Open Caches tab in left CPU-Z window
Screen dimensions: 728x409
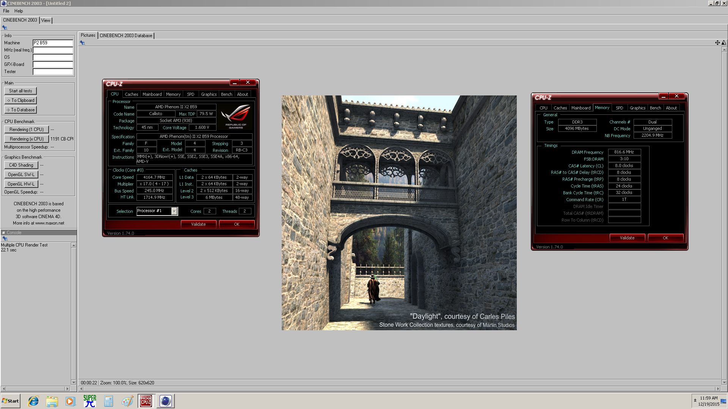tap(132, 94)
